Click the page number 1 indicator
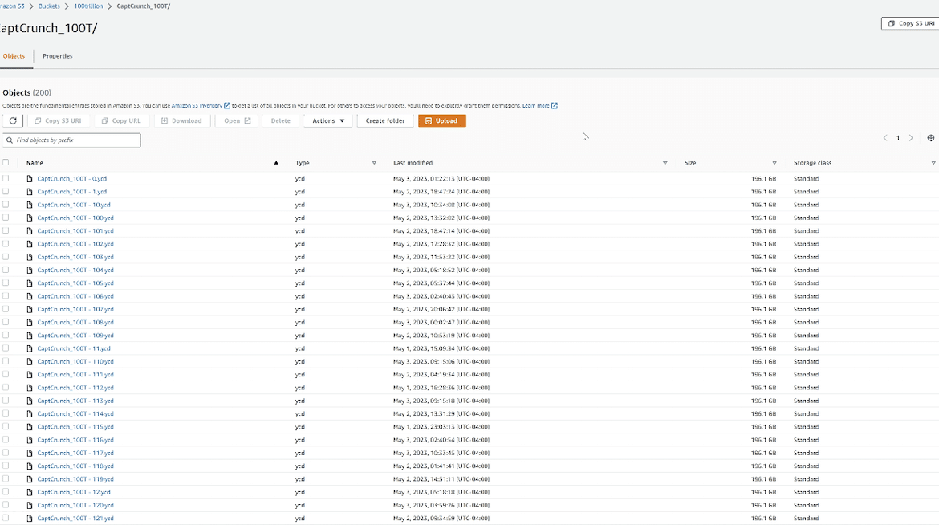The width and height of the screenshot is (939, 525). (898, 138)
